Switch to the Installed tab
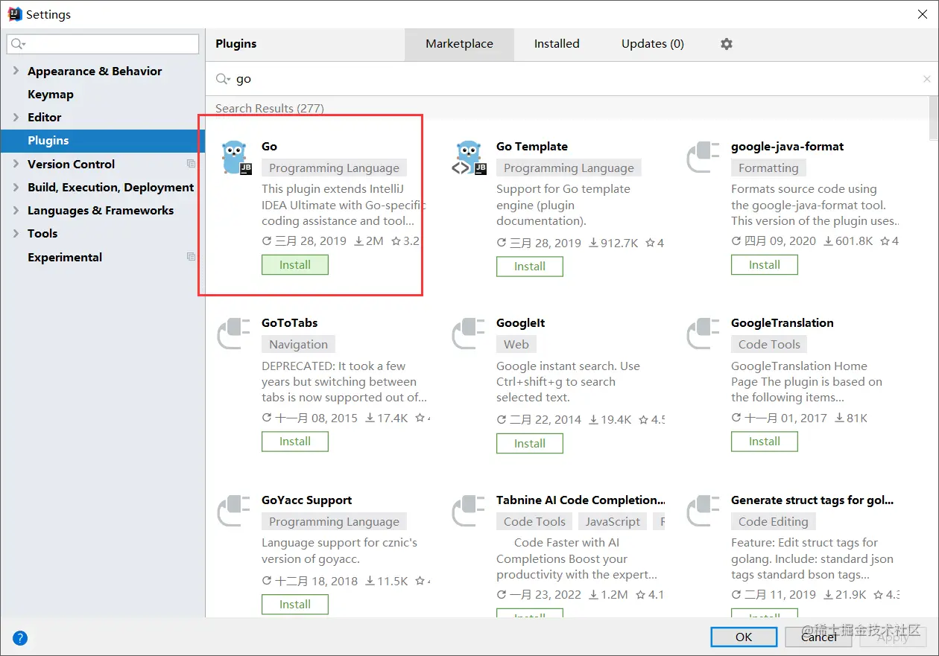The width and height of the screenshot is (939, 656). tap(557, 44)
